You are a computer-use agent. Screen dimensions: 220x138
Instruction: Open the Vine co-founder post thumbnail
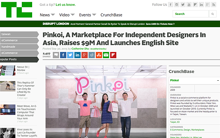click(x=8, y=133)
